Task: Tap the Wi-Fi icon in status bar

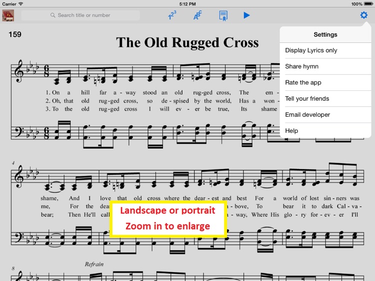Action: click(x=21, y=4)
